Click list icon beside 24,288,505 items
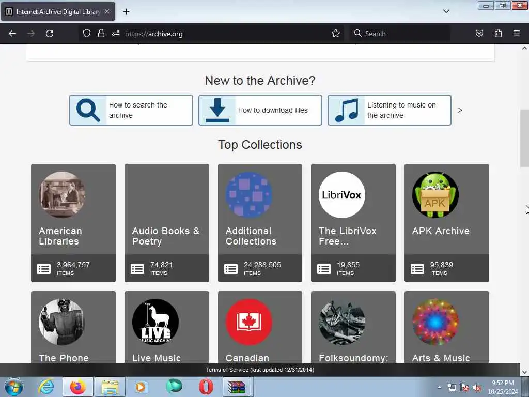The image size is (529, 397). (x=231, y=269)
